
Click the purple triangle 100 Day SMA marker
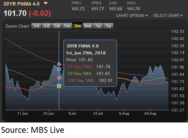click(x=59, y=64)
